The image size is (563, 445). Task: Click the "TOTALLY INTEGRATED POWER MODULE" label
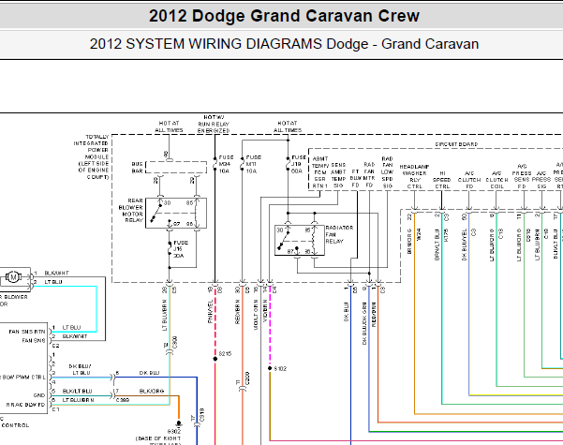tap(91, 157)
